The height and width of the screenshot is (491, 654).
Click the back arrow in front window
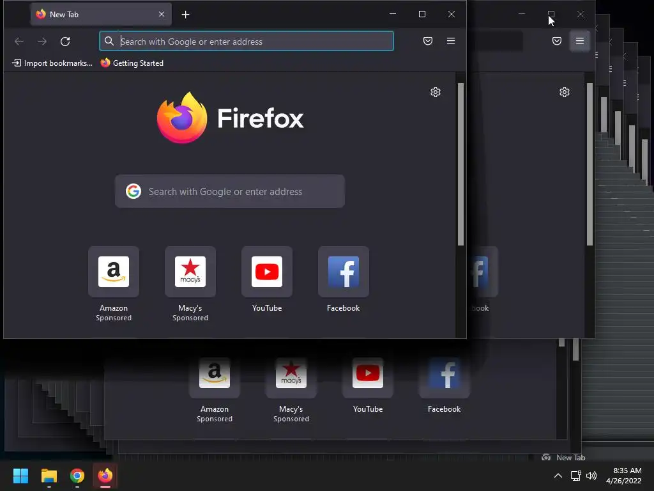point(19,42)
